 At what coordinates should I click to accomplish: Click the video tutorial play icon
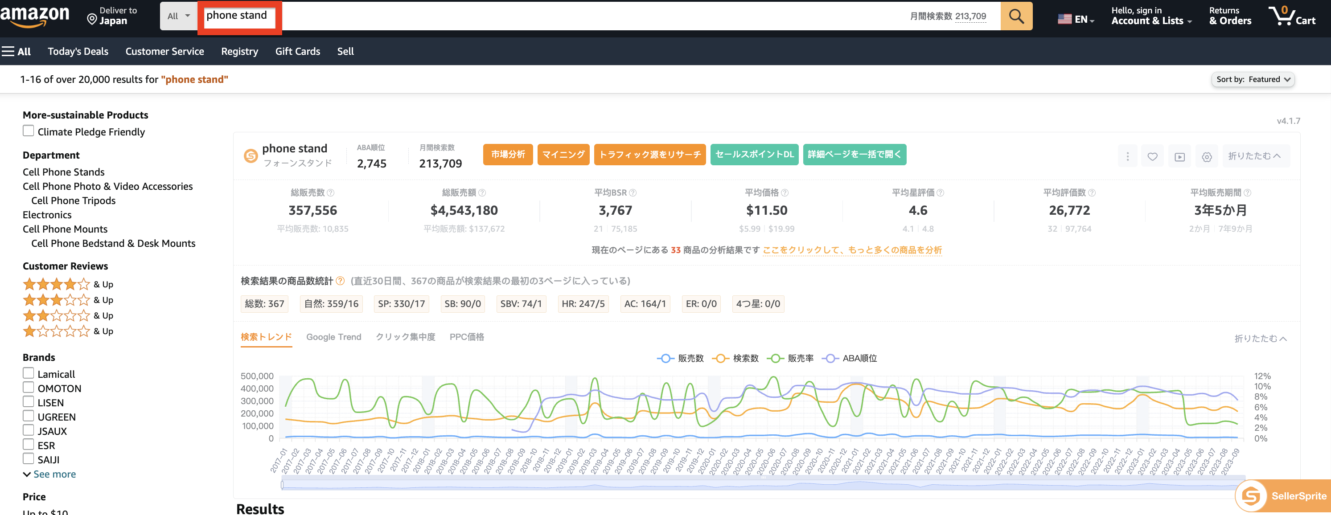pyautogui.click(x=1179, y=156)
